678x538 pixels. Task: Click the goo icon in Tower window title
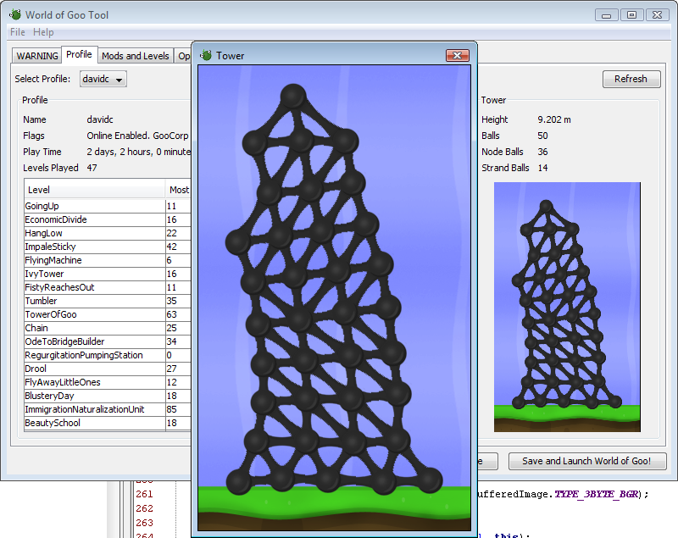click(206, 55)
